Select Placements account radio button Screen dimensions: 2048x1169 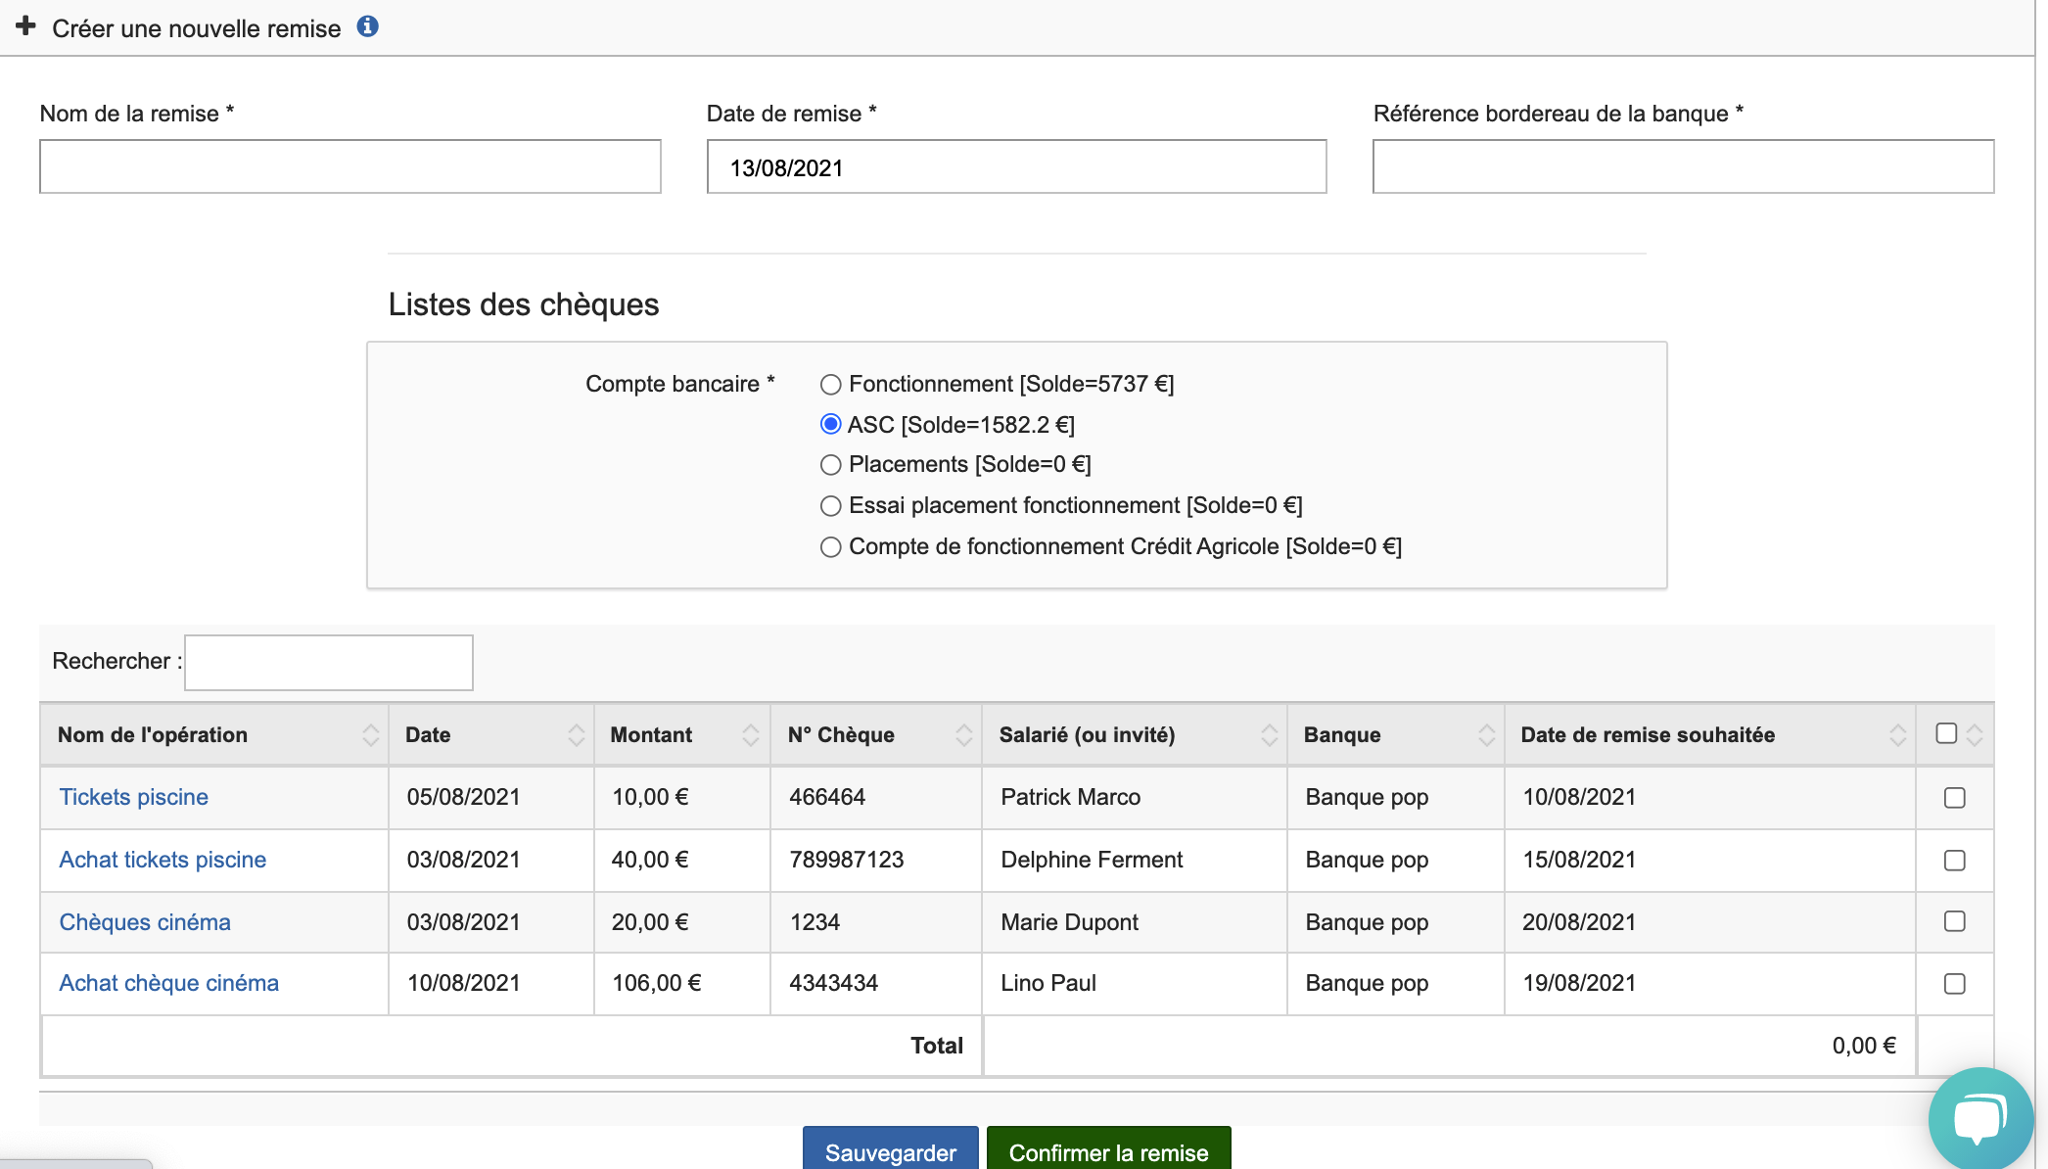tap(830, 465)
